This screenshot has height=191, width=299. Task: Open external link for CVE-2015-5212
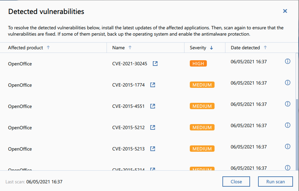[x=153, y=127]
